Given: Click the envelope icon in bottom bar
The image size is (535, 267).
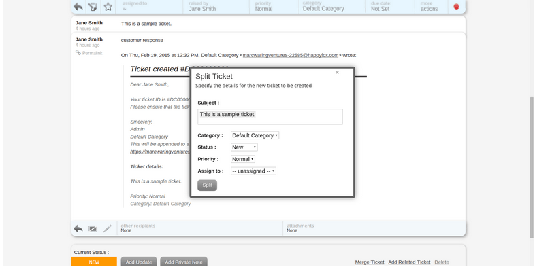Looking at the screenshot, I should coord(93,228).
